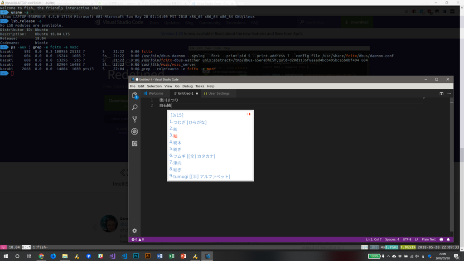Open Cortana circle on the taskbar
The width and height of the screenshot is (464, 261).
pos(17,256)
